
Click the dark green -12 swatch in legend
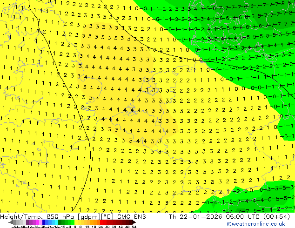click(60, 222)
